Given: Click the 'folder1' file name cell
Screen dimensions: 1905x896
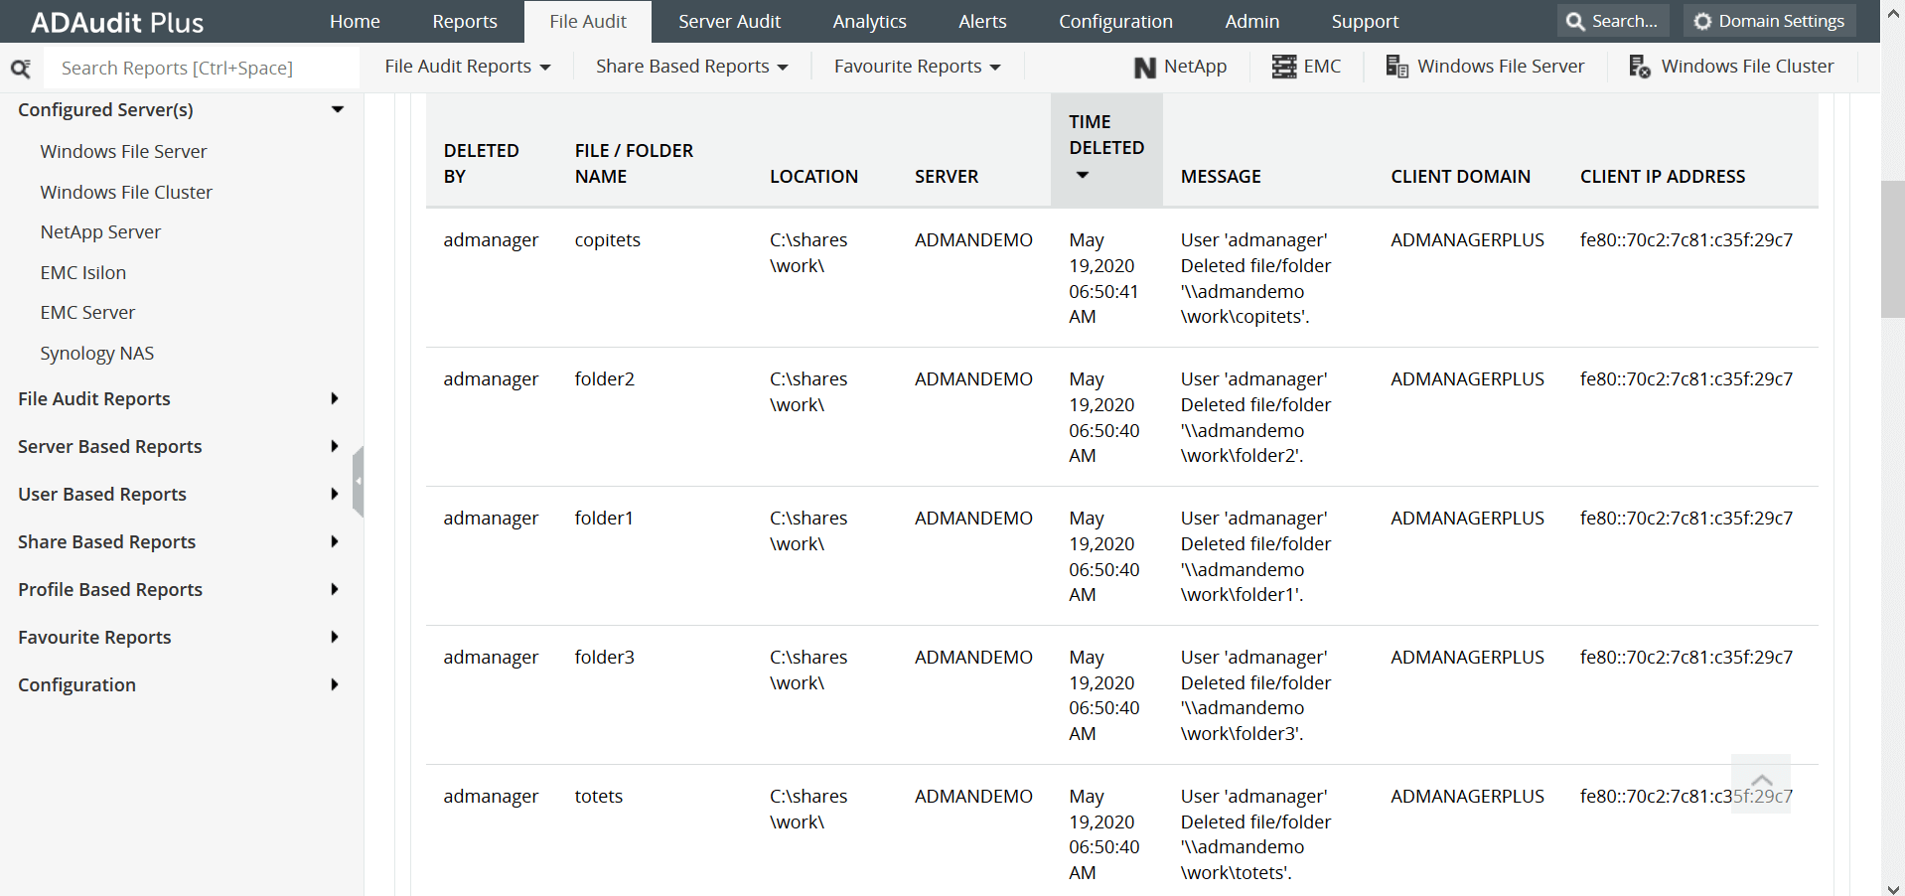Looking at the screenshot, I should [604, 518].
